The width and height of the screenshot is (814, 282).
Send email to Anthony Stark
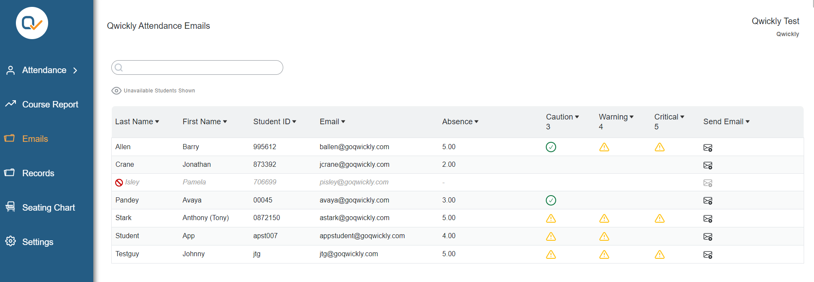coord(708,219)
